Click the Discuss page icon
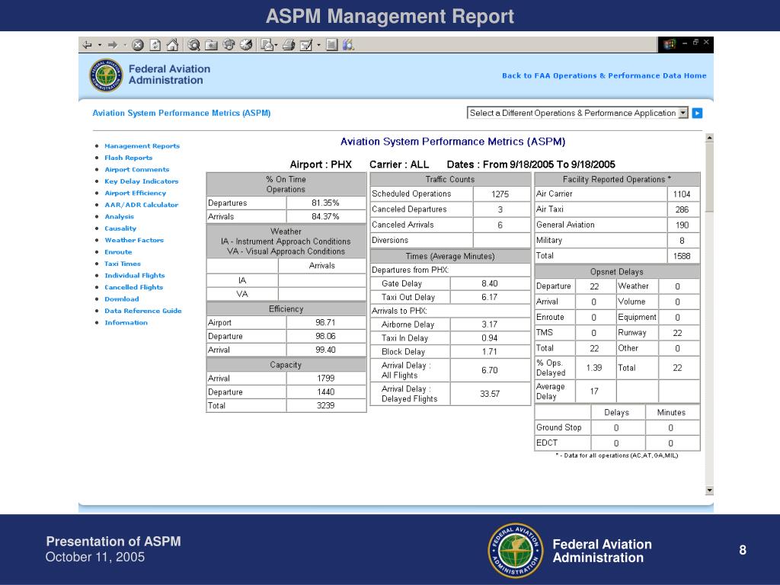The image size is (780, 585). (x=332, y=45)
